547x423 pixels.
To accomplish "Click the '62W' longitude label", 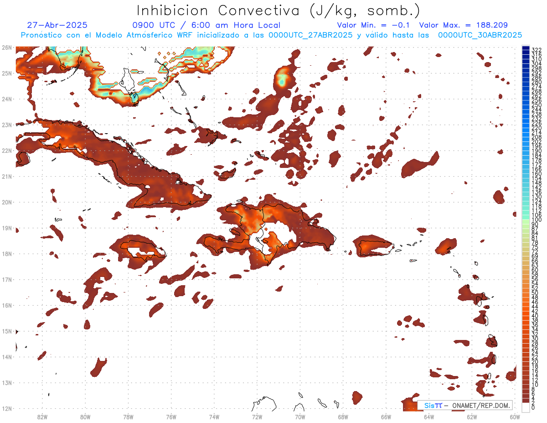I will pyautogui.click(x=472, y=417).
